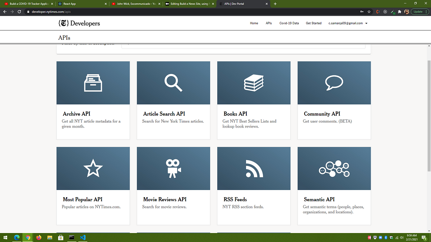Open the volume control in tray

coord(402,237)
